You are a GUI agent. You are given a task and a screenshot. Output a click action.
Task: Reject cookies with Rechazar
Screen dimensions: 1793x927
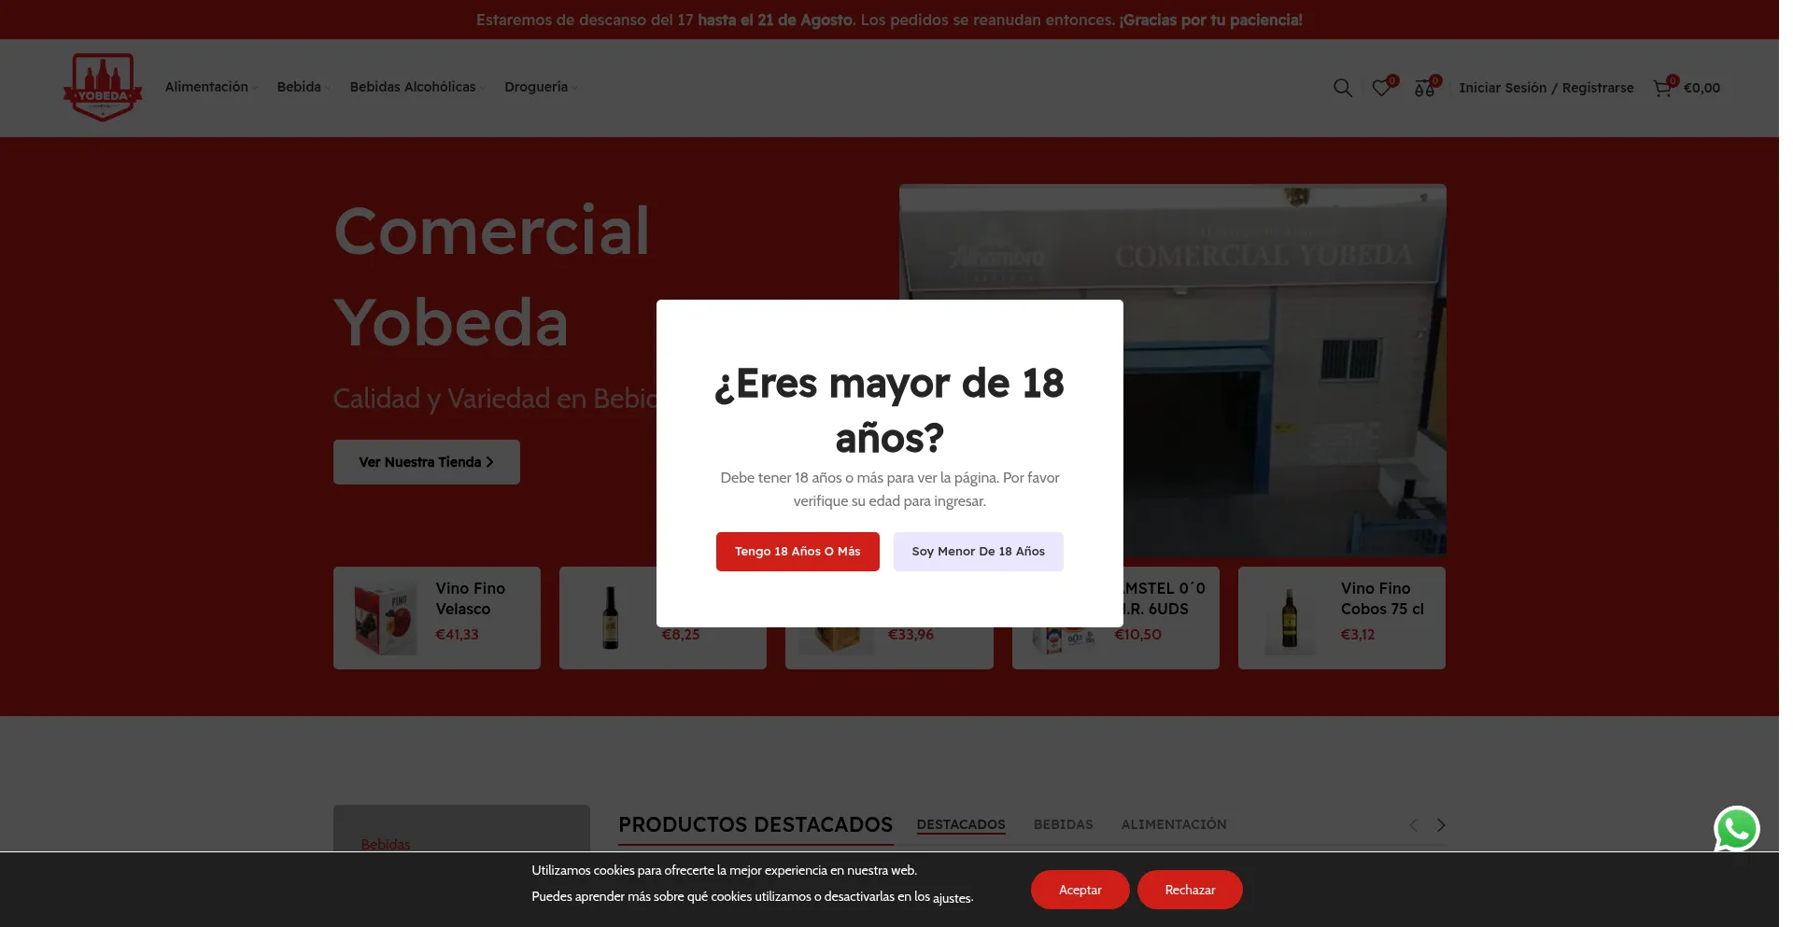point(1190,890)
